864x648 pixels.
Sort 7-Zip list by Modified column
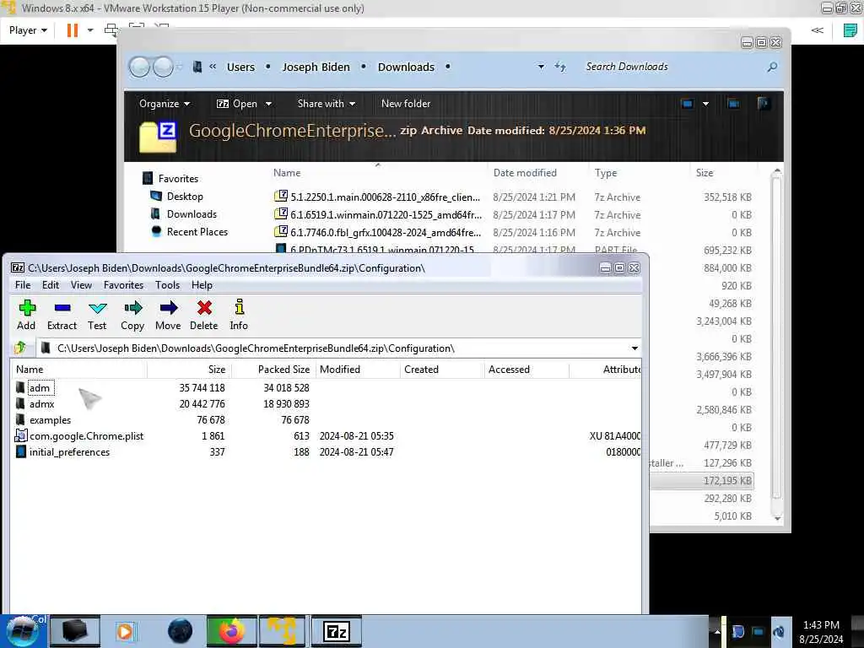point(358,370)
